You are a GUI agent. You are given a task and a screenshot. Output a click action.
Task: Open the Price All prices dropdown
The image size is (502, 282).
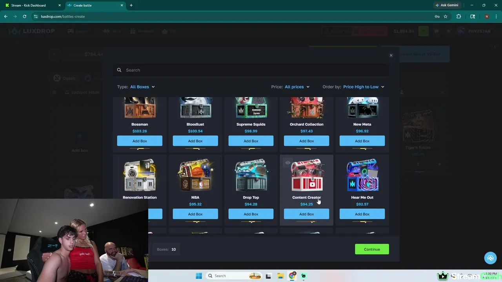tap(297, 87)
